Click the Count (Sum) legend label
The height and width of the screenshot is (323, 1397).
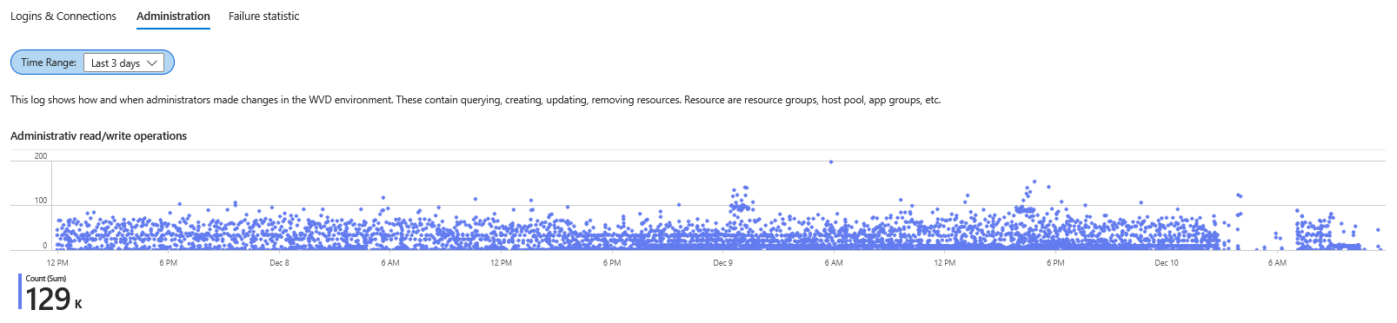[x=45, y=279]
